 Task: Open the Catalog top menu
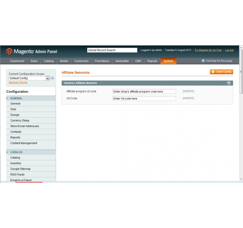(x=49, y=61)
